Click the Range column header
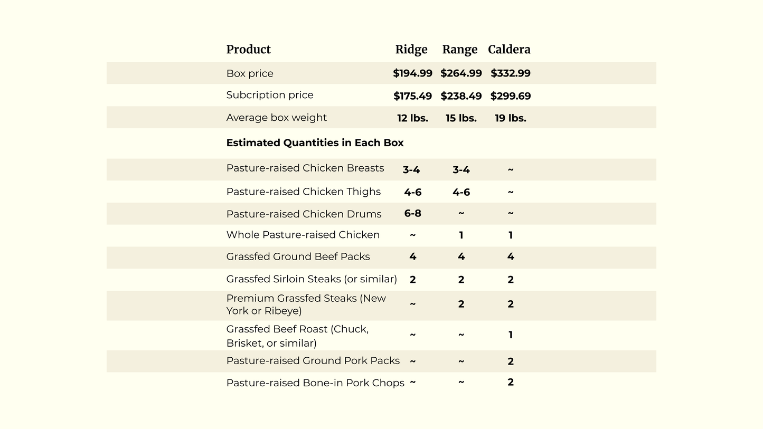Viewport: 763px width, 429px height. point(459,50)
